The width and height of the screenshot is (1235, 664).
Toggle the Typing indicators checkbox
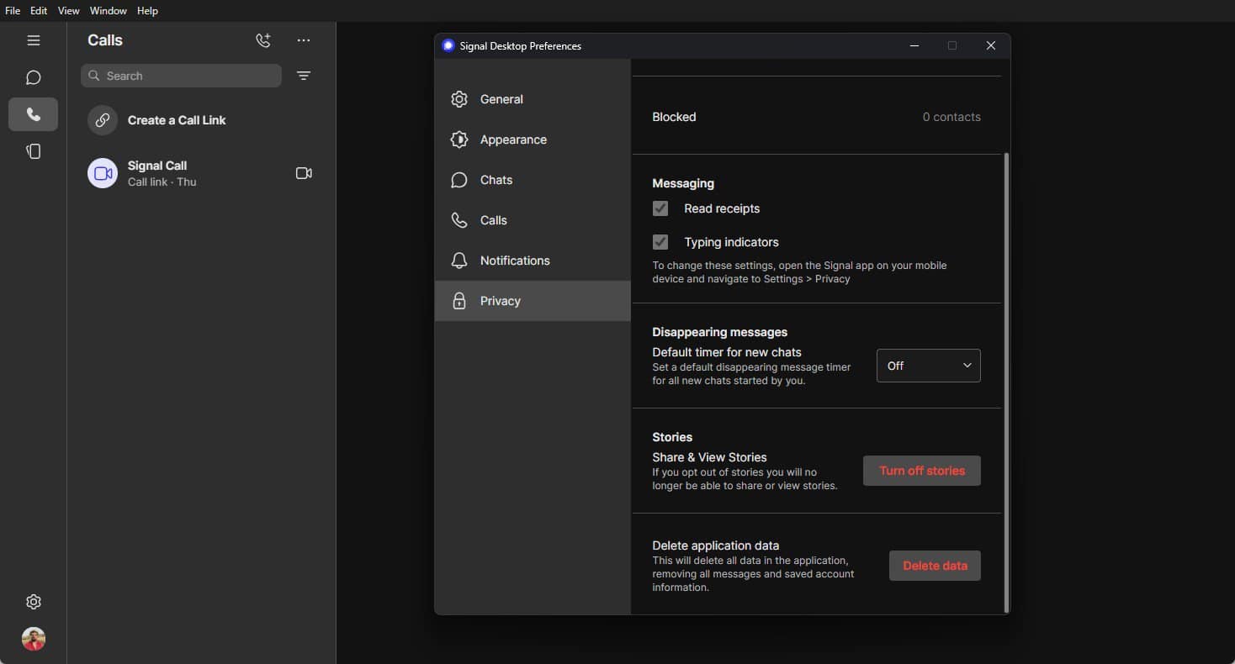coord(660,242)
